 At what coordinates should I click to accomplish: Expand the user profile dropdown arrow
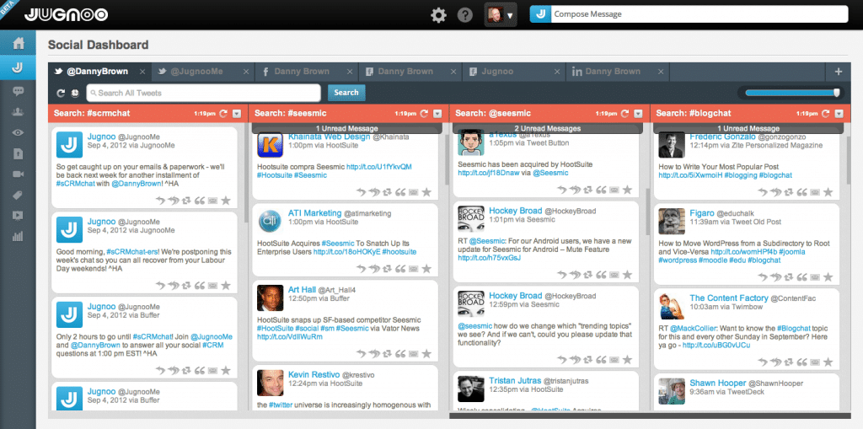(x=510, y=15)
